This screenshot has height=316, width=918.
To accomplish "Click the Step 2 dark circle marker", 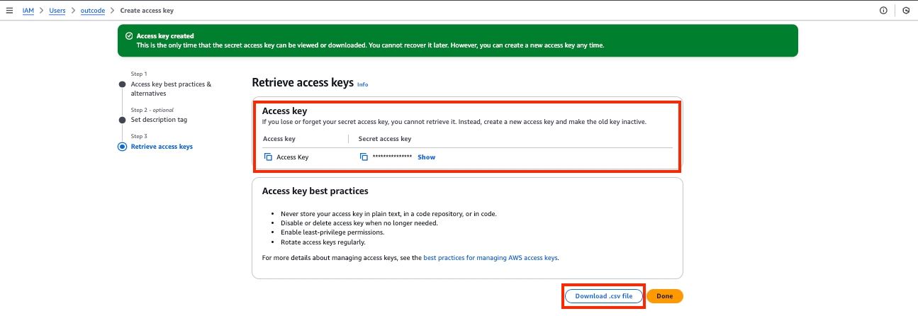I will (x=123, y=120).
